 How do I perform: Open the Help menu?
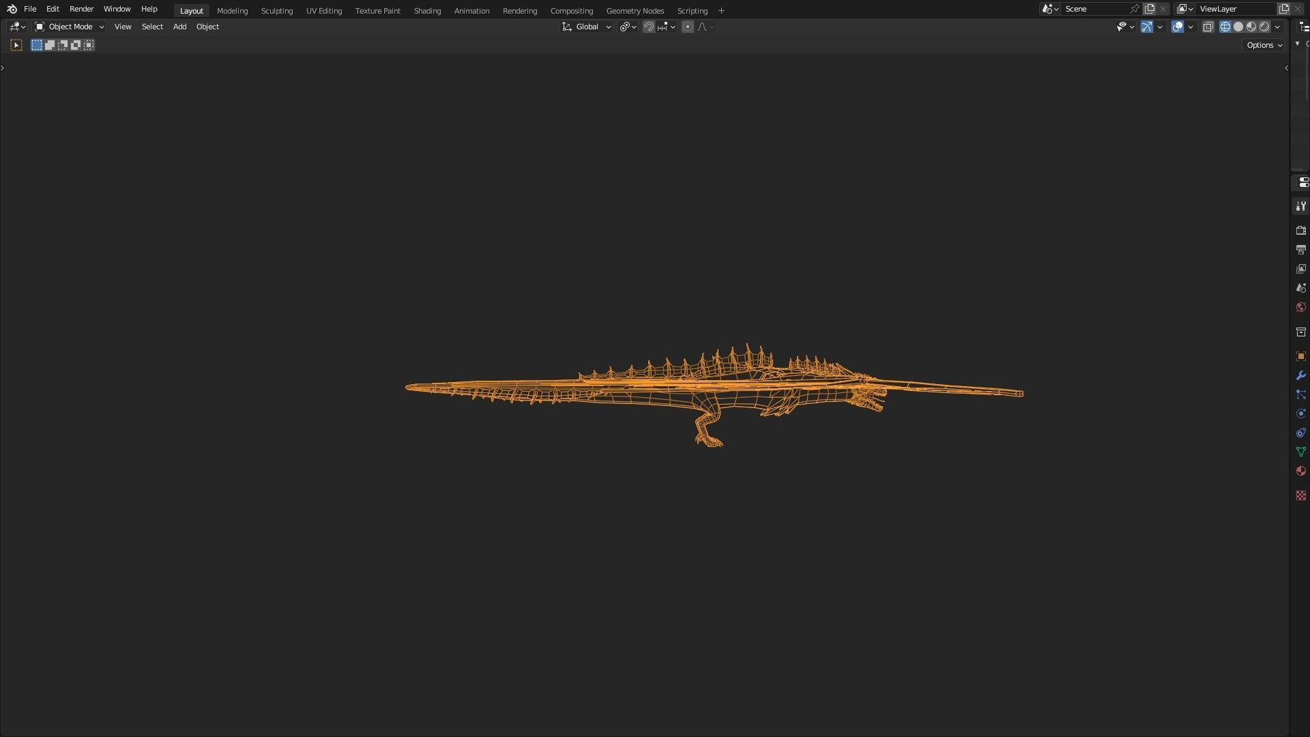149,9
